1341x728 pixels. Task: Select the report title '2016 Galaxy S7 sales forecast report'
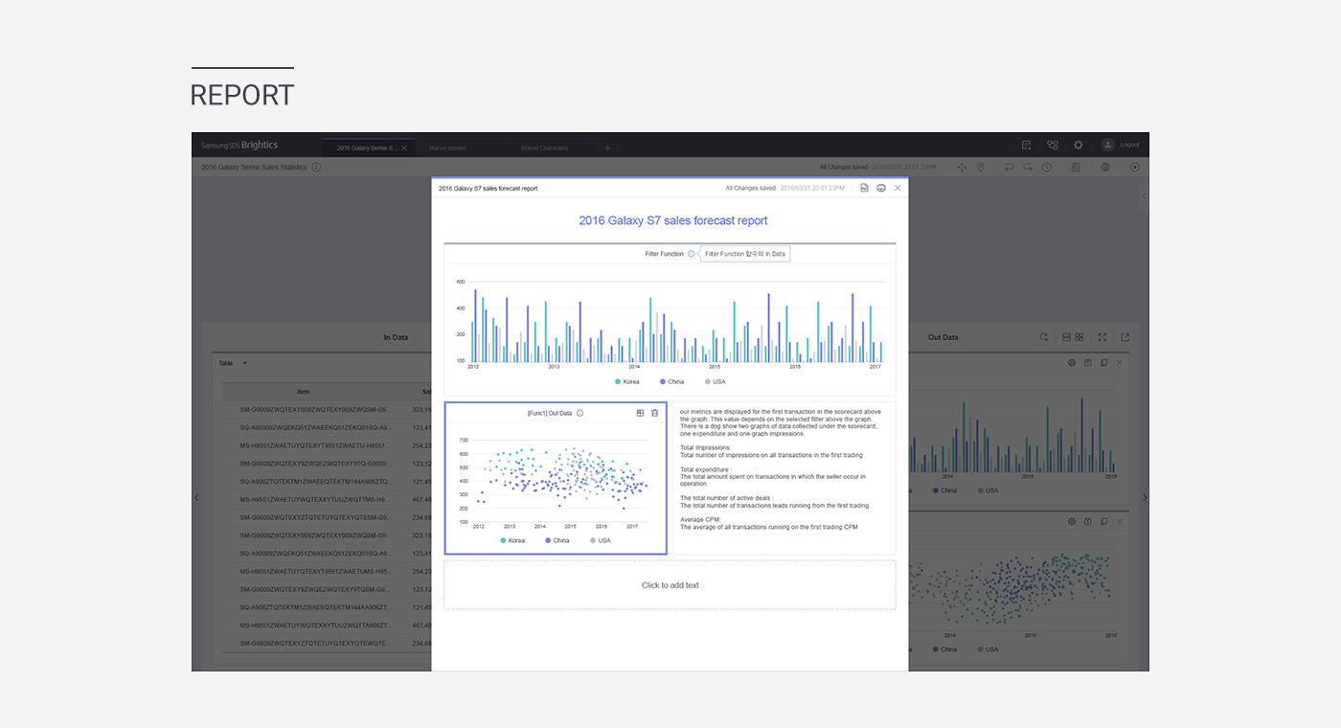coord(673,220)
